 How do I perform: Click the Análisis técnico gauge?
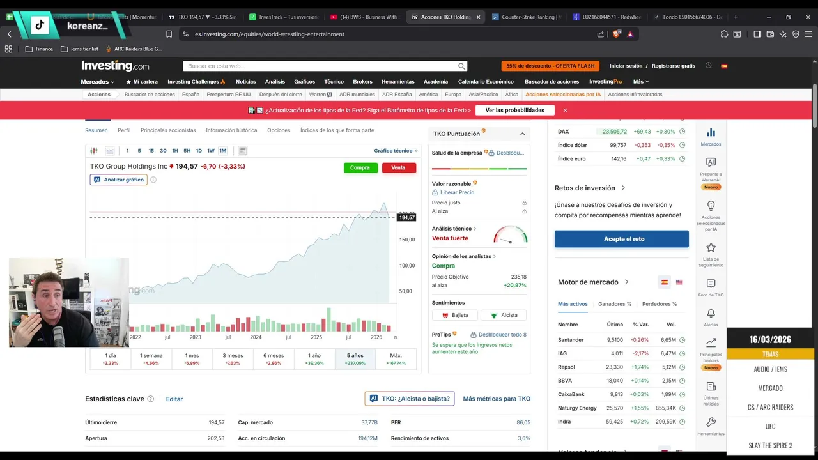511,234
